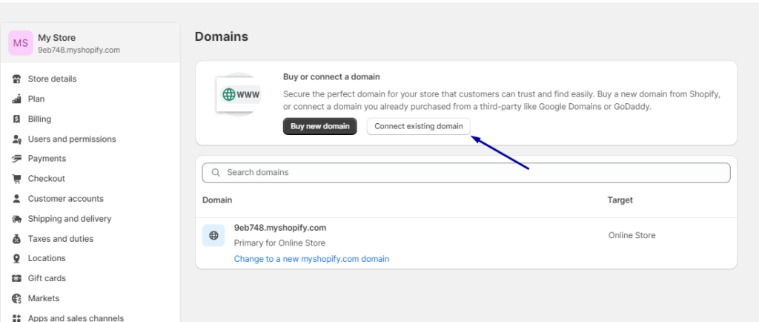This screenshot has width=759, height=322.
Task: Click the globe icon beside 9eb748.myshopify.com
Action: pos(213,235)
